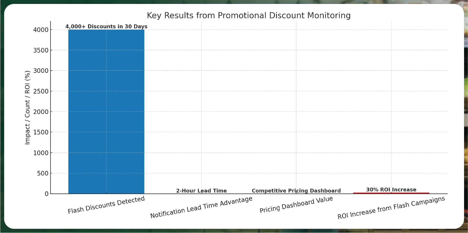Click the 1000 tick on the y-axis
The image size is (468, 233).
click(41, 153)
